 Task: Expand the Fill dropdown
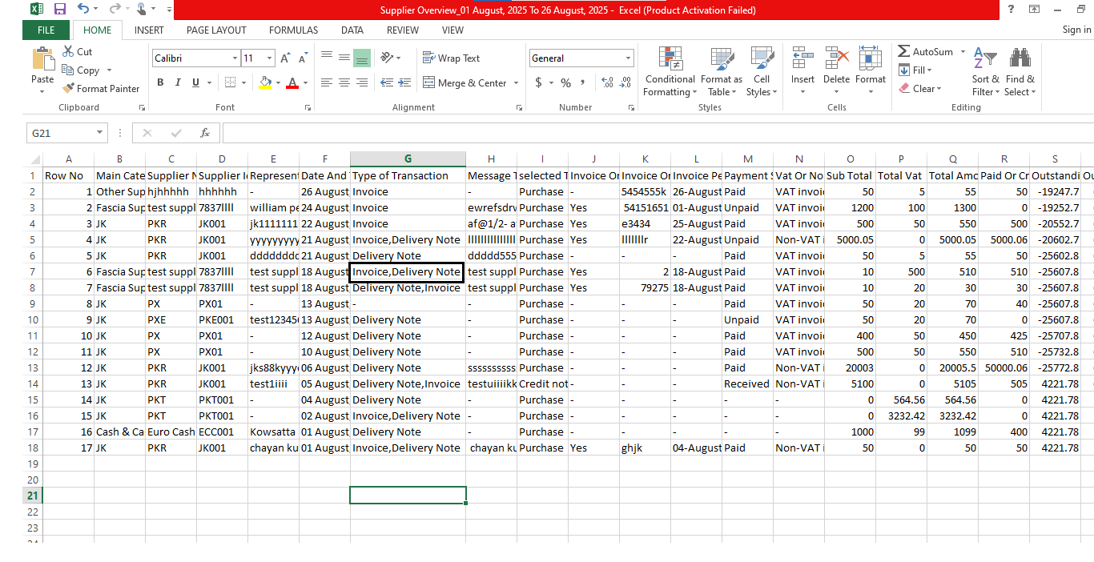pos(929,70)
